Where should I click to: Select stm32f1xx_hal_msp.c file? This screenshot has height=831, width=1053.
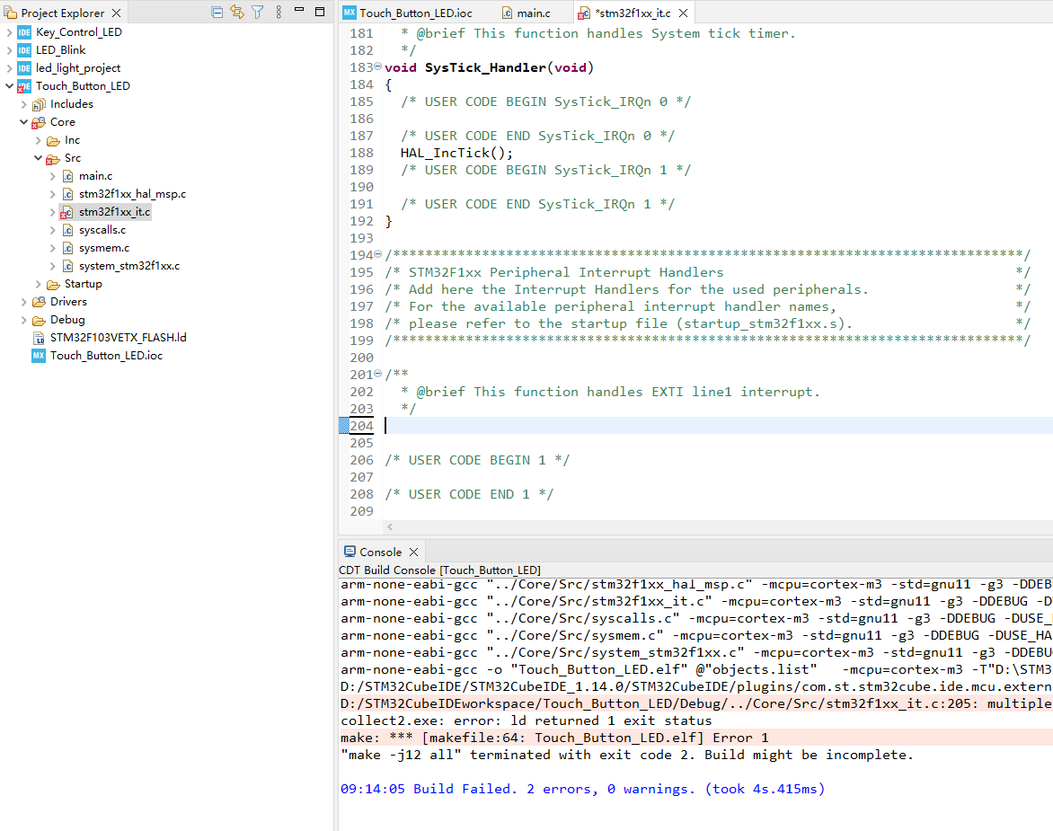pyautogui.click(x=132, y=194)
